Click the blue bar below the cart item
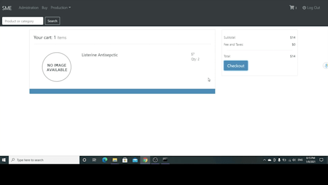Image resolution: width=328 pixels, height=185 pixels. pyautogui.click(x=122, y=91)
